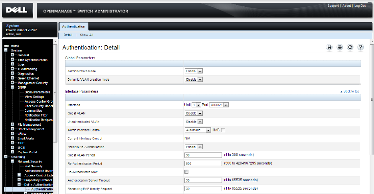The width and height of the screenshot is (374, 194).
Task: Open the Unit dropdown
Action: (x=196, y=105)
